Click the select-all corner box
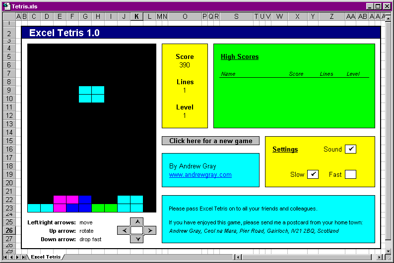This screenshot has width=394, height=263. click(9, 16)
